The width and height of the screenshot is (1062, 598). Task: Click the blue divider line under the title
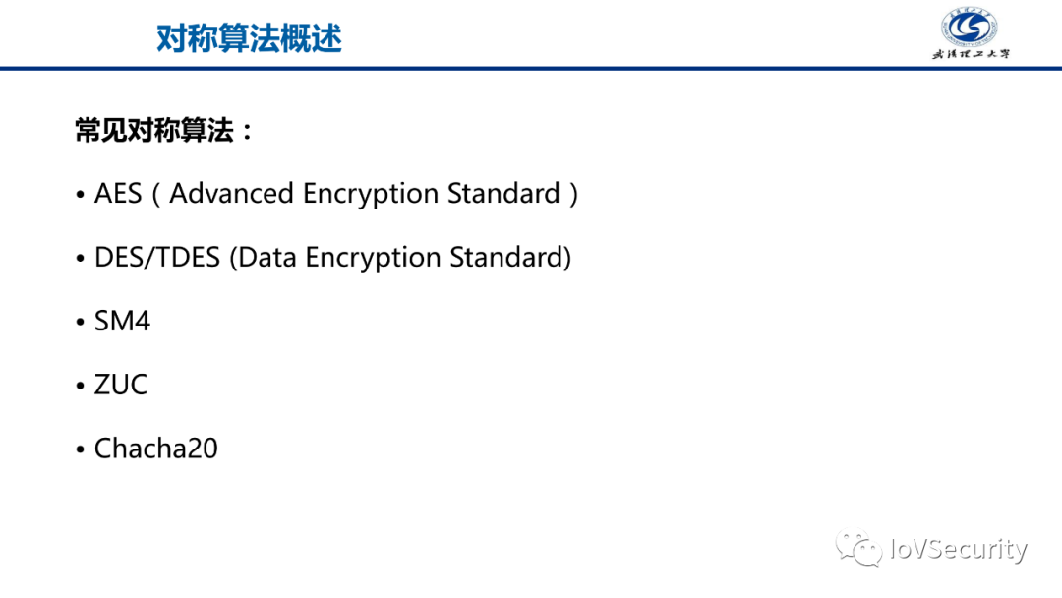click(531, 69)
